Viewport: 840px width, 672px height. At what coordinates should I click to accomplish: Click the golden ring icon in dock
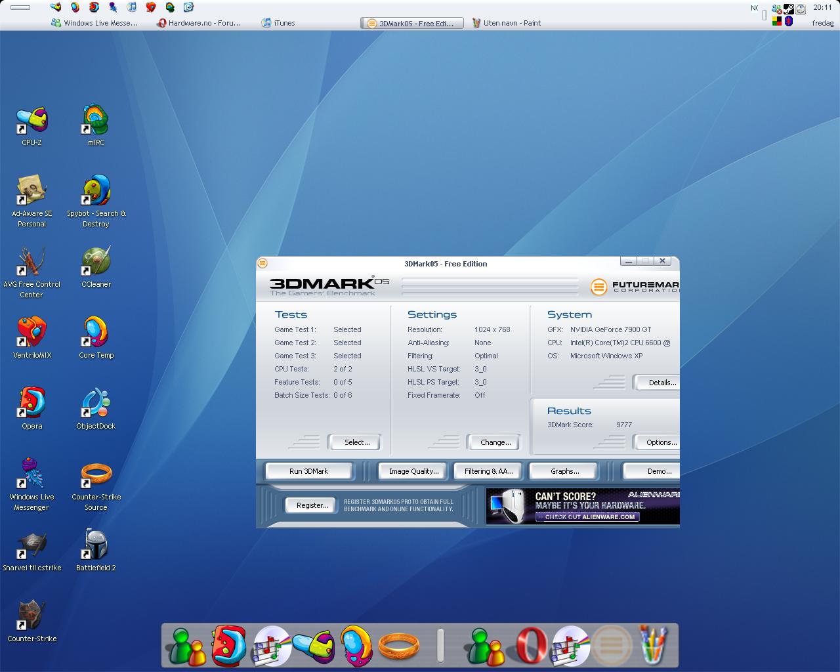399,646
